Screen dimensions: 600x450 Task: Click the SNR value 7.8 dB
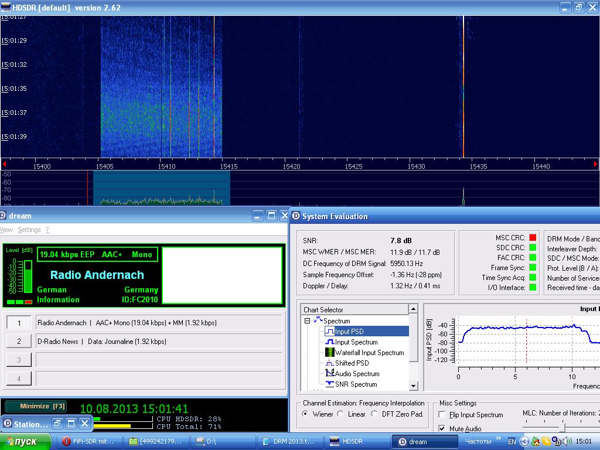[401, 241]
